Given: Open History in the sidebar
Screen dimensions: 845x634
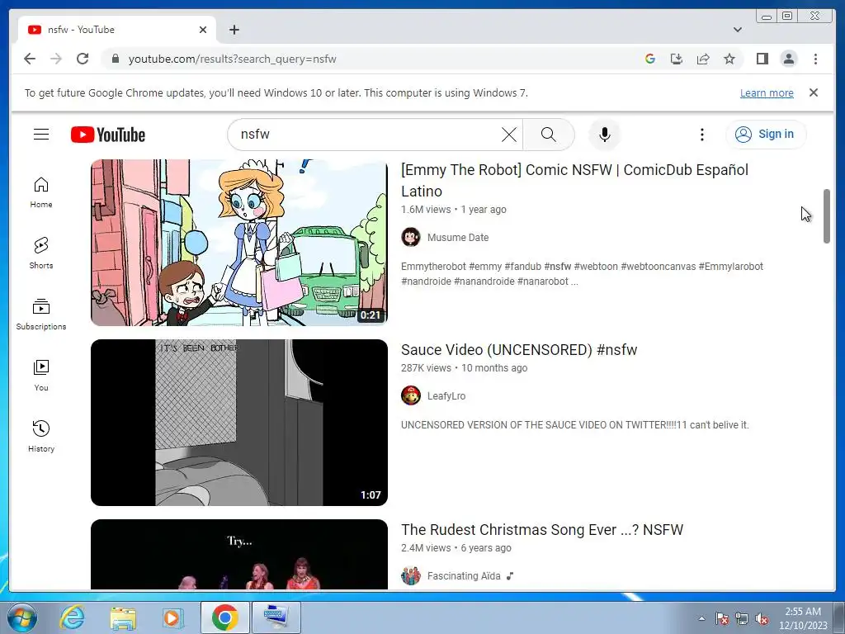Looking at the screenshot, I should pos(41,436).
